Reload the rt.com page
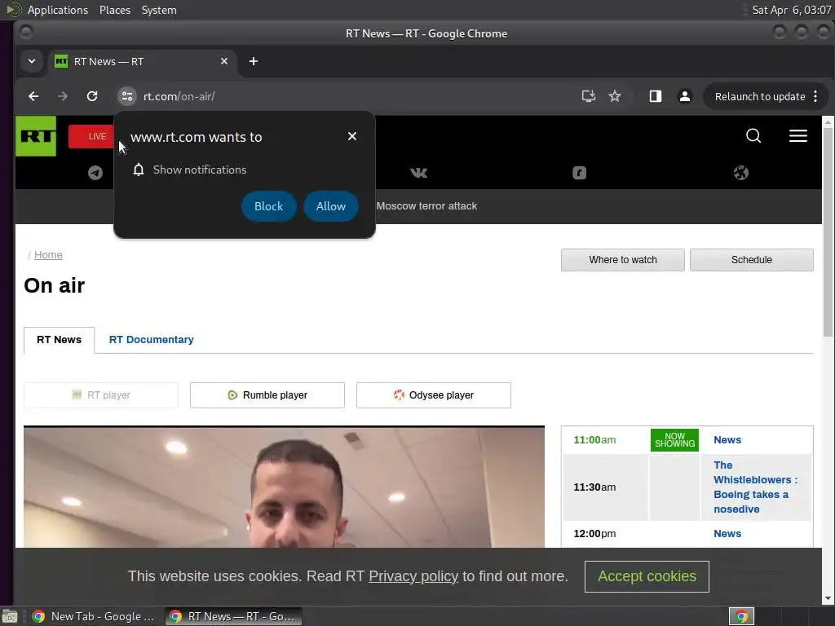Image resolution: width=835 pixels, height=626 pixels. tap(92, 96)
